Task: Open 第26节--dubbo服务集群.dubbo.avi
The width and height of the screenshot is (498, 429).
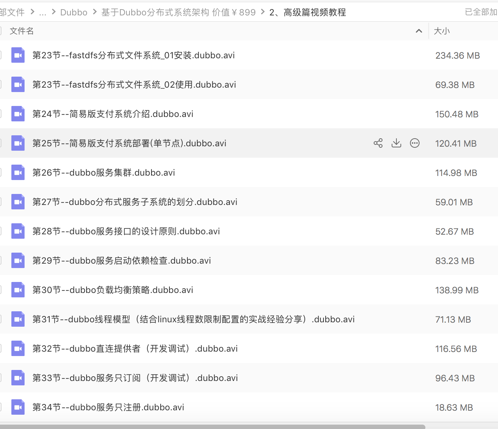Action: pos(103,172)
